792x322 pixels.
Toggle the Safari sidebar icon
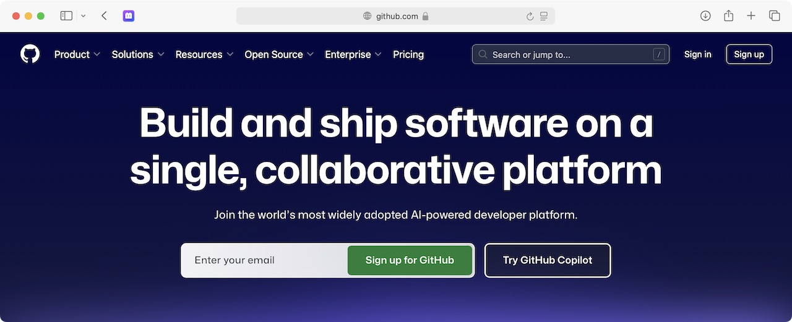66,16
